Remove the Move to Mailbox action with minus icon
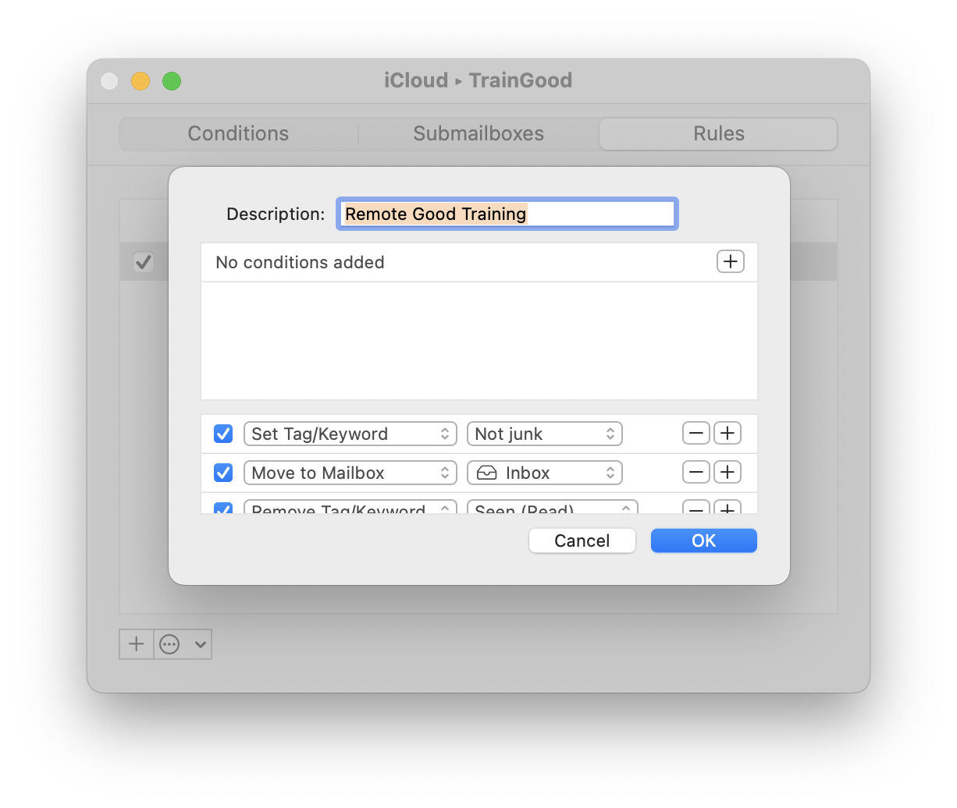 click(696, 472)
